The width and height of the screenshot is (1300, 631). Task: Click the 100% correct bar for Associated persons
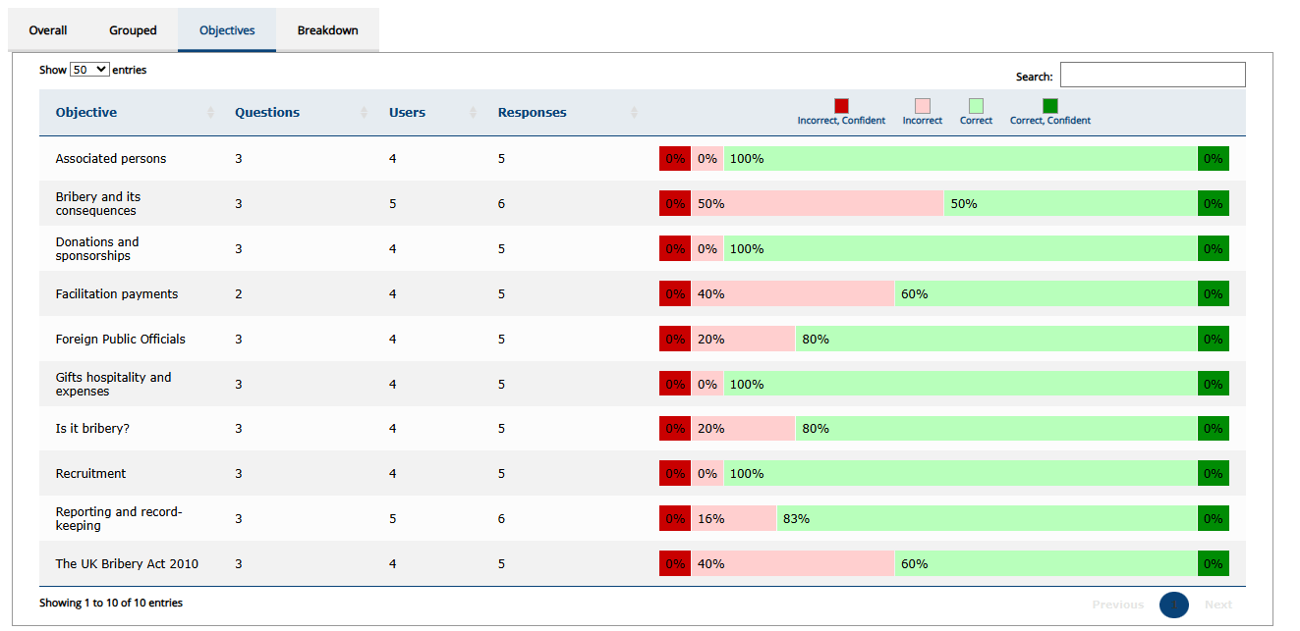(953, 158)
